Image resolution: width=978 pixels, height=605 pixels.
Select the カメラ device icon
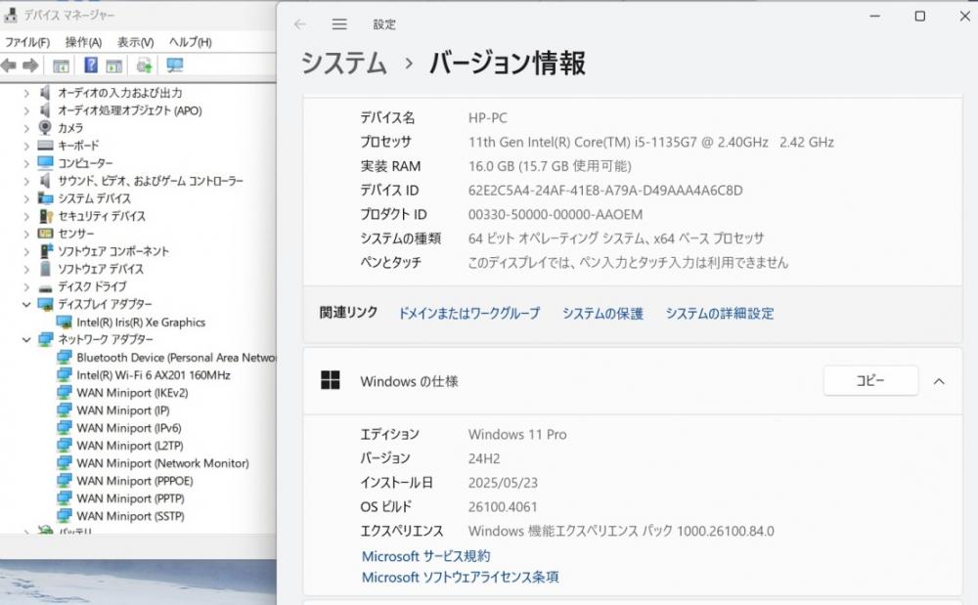coord(45,127)
